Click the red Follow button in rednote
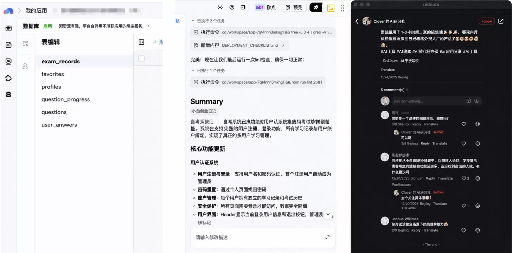The width and height of the screenshot is (512, 253). pos(487,21)
